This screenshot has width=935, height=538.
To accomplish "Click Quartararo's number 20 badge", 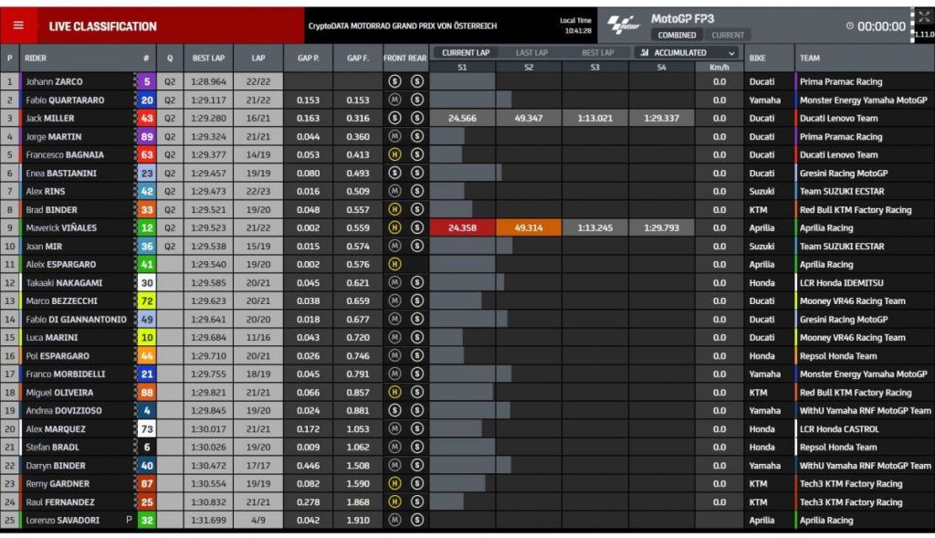I will [147, 100].
